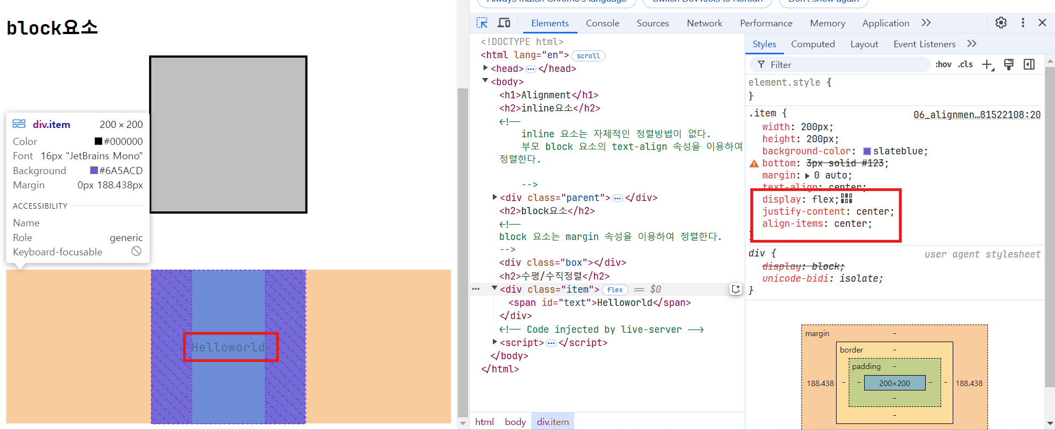
Task: Toggle the computed styles sidebar icon
Action: click(1029, 65)
